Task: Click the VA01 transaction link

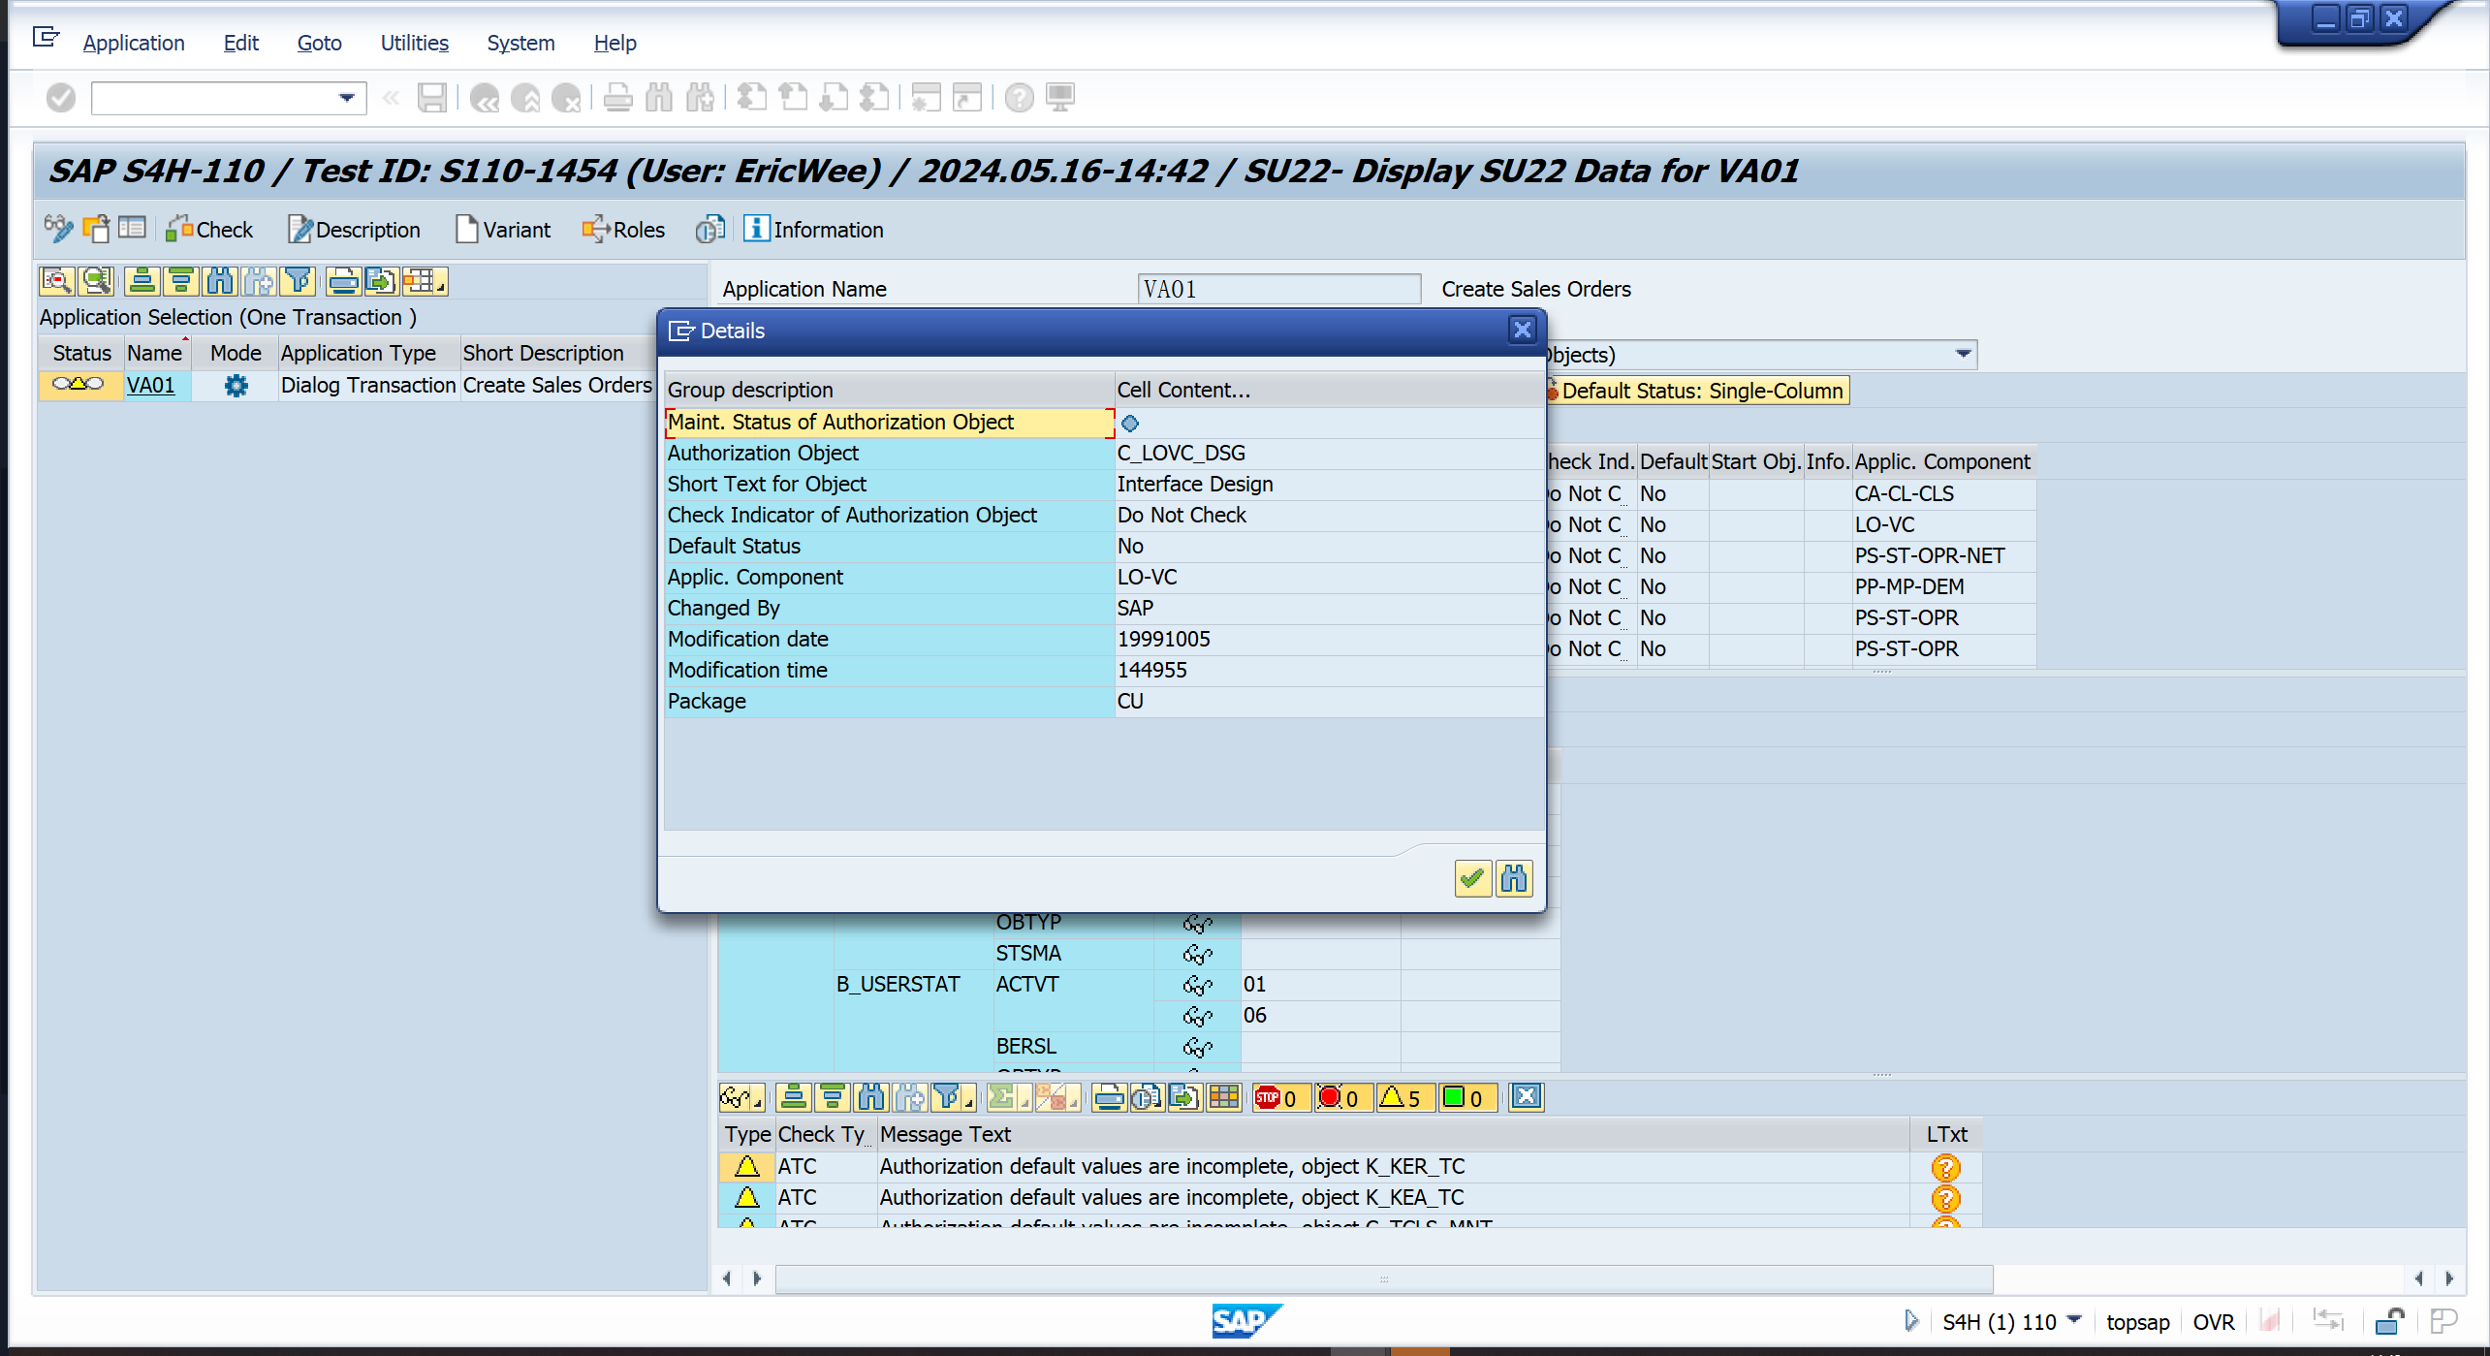Action: point(151,385)
